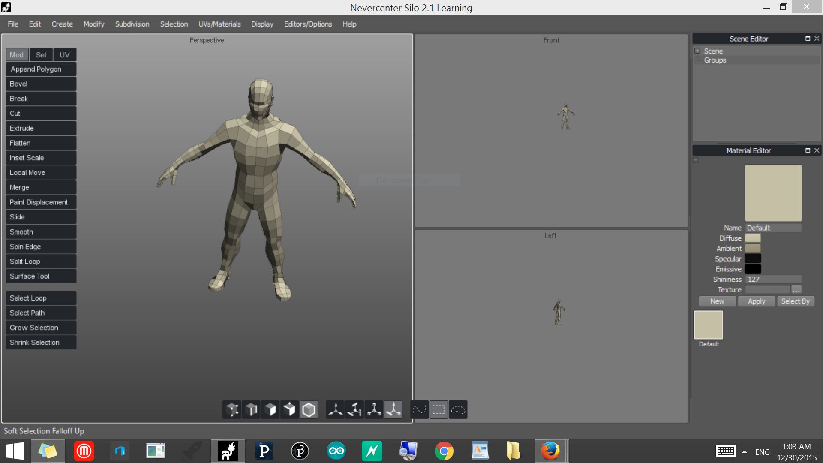Open Arduino IDE from the taskbar

point(336,451)
